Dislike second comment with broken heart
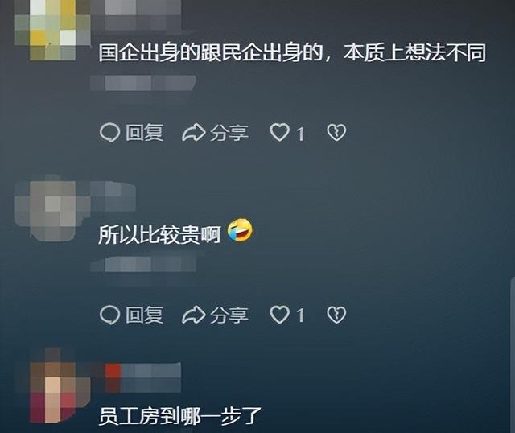The image size is (515, 433). (x=336, y=315)
